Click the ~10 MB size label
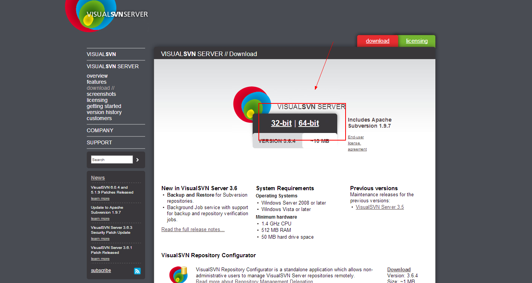This screenshot has width=532, height=283. tap(320, 141)
